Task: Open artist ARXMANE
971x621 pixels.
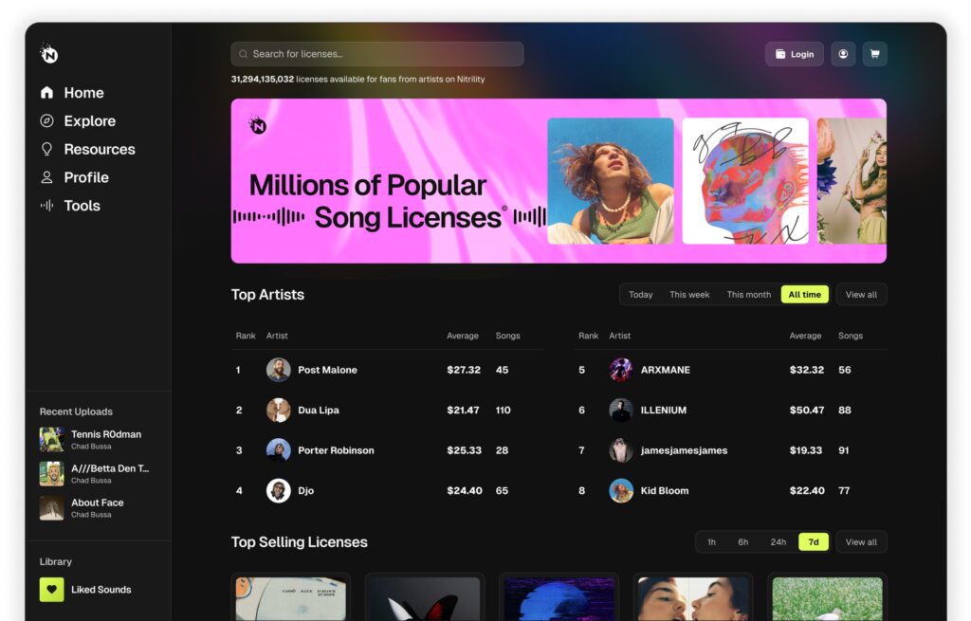Action: 665,370
